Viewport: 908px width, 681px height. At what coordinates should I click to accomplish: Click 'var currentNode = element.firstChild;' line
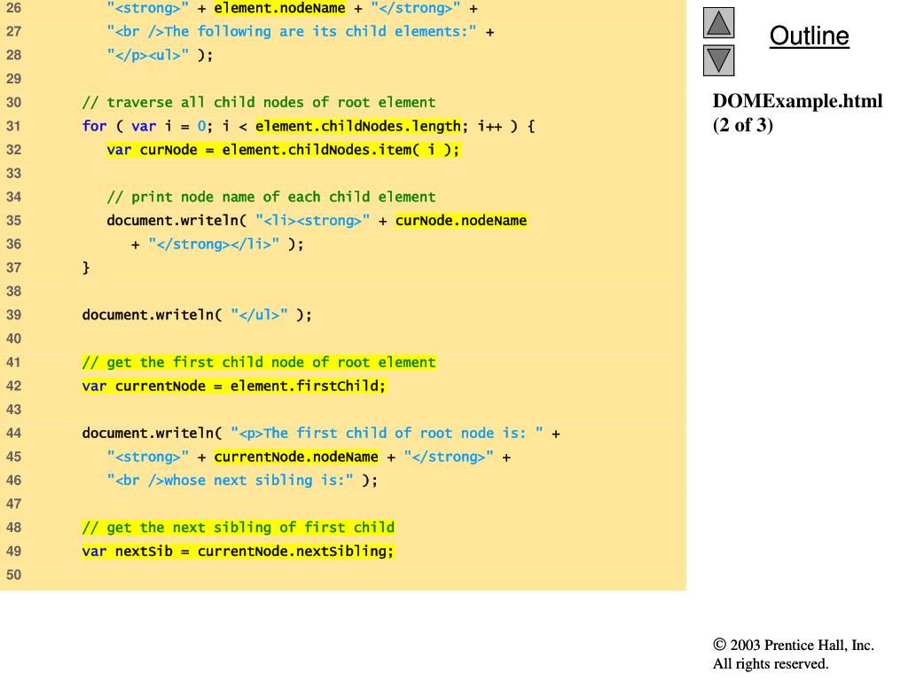(234, 386)
